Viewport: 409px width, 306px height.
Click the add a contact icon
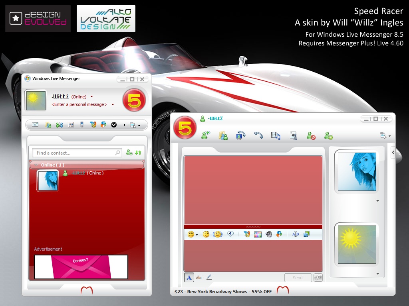tap(129, 153)
